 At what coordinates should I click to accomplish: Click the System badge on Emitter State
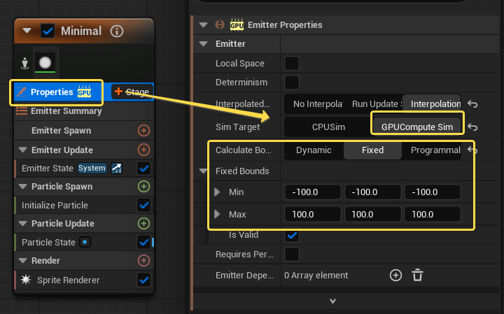pos(92,169)
